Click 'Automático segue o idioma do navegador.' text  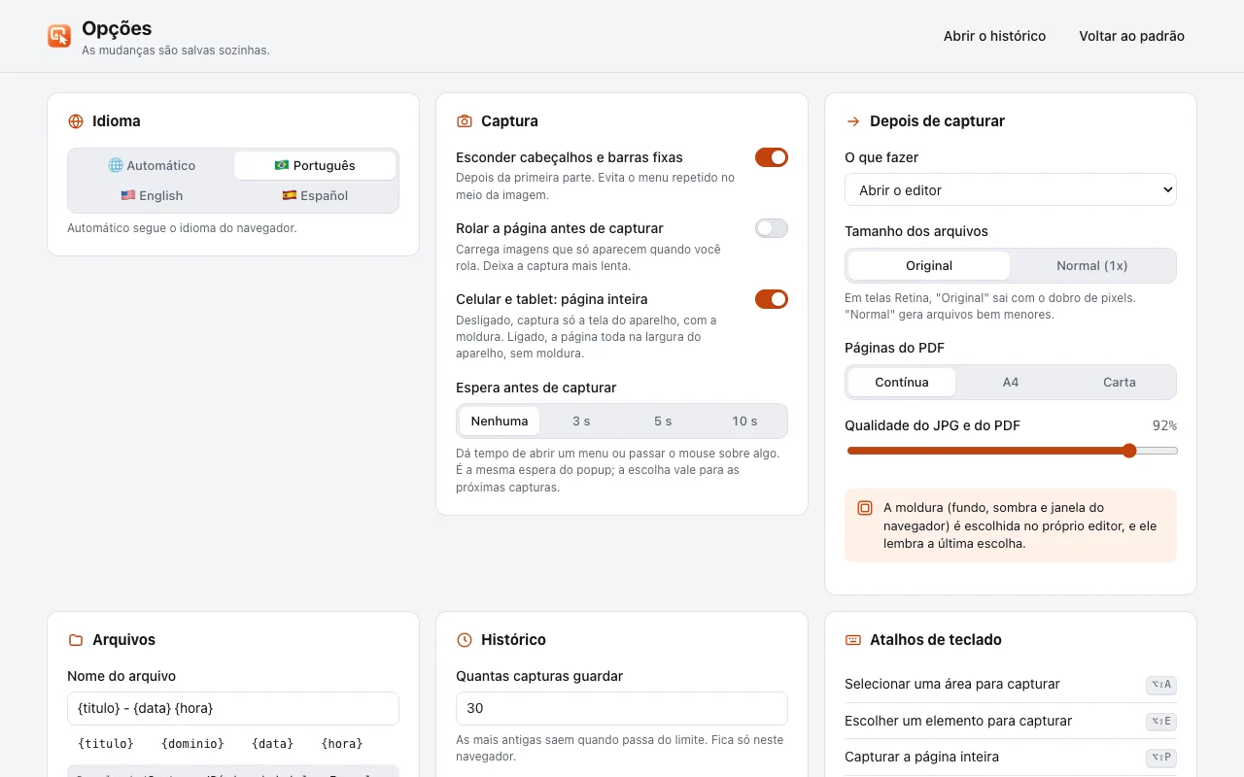click(x=182, y=228)
